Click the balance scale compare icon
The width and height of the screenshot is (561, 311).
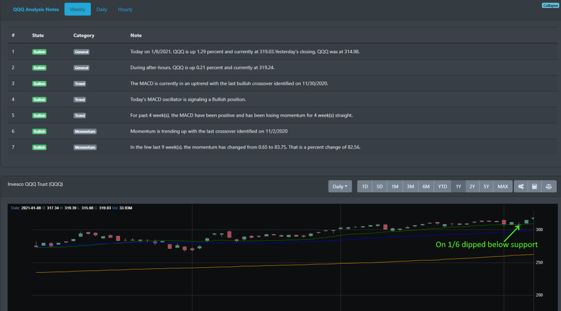[549, 186]
